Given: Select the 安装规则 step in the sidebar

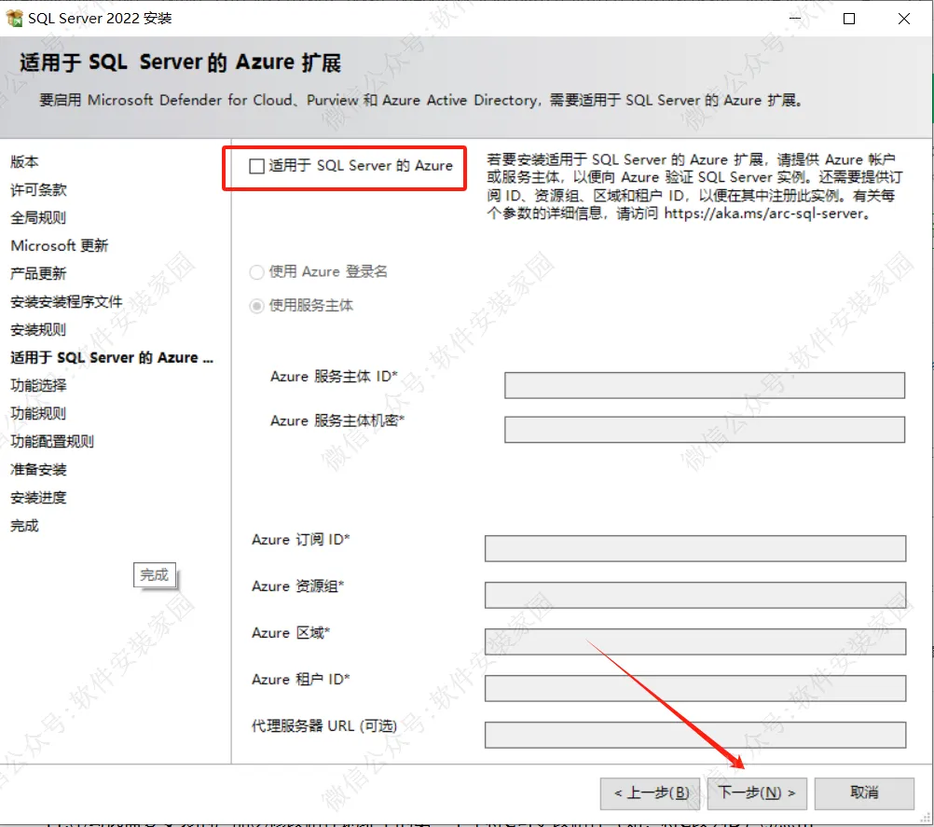Looking at the screenshot, I should pos(38,329).
